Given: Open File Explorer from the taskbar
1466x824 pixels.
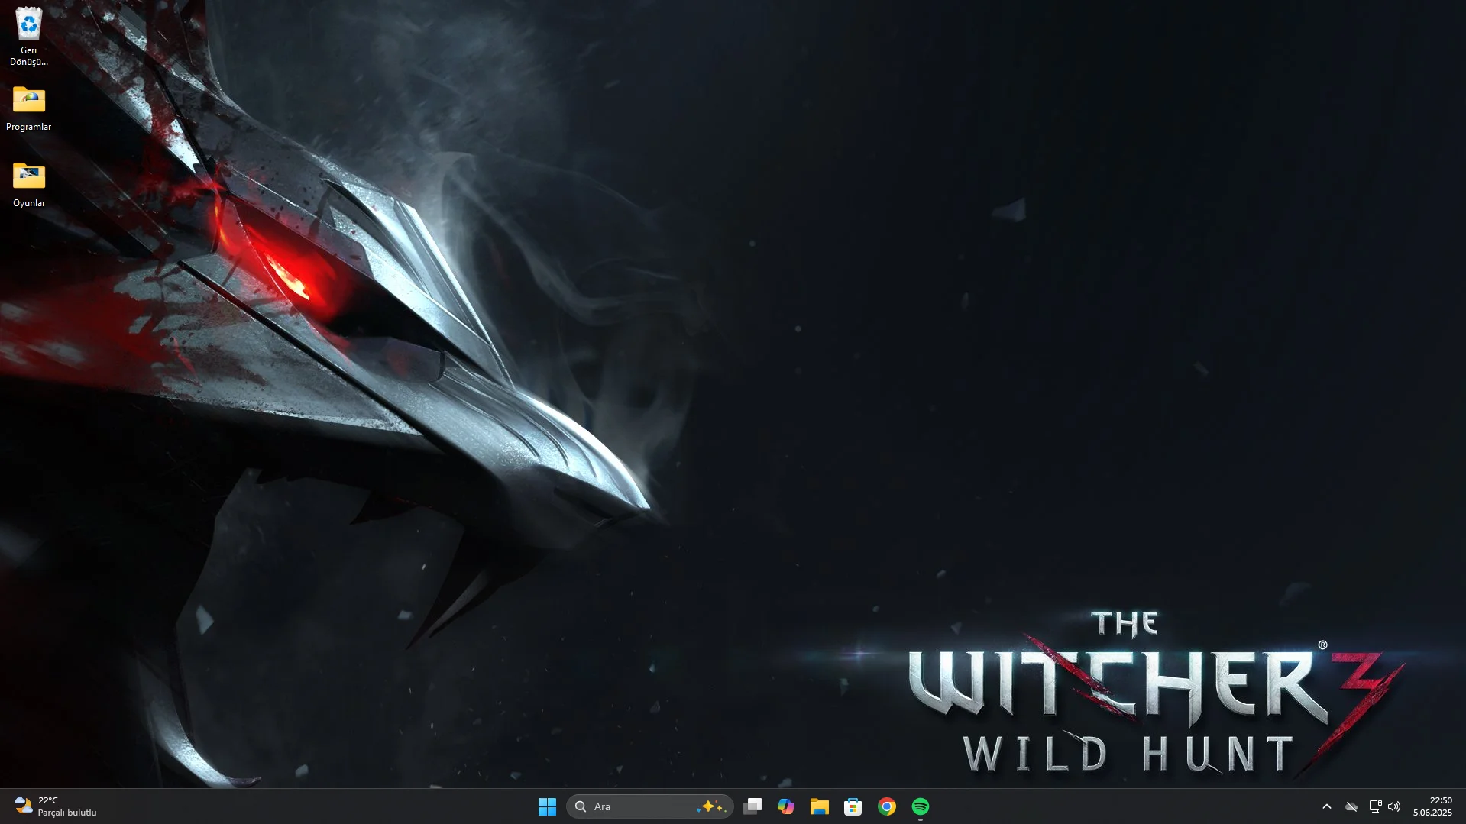Looking at the screenshot, I should click(x=820, y=806).
